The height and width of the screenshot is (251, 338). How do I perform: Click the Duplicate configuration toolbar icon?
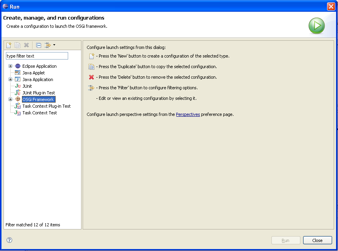pos(18,45)
